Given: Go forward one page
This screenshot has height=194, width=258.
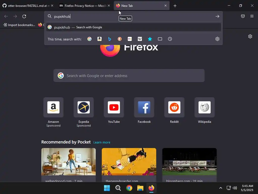Looking at the screenshot, I should tap(15, 16).
